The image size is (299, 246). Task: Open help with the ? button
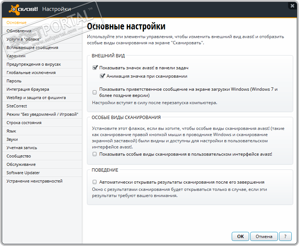pyautogui.click(x=285, y=237)
